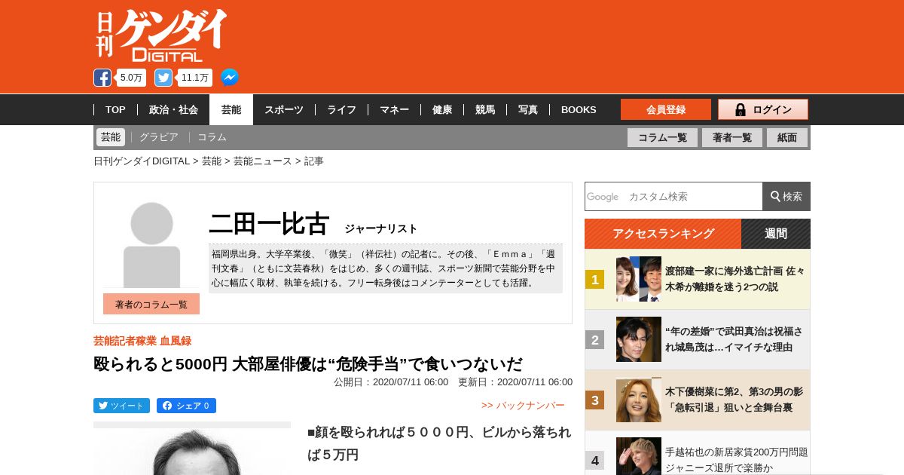Click the ツイート share button
Viewport: 904px width, 475px height.
click(x=121, y=406)
